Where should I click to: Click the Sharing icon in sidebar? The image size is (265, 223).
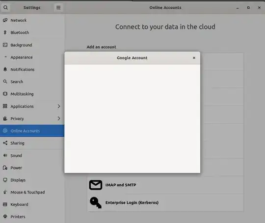coord(5,143)
